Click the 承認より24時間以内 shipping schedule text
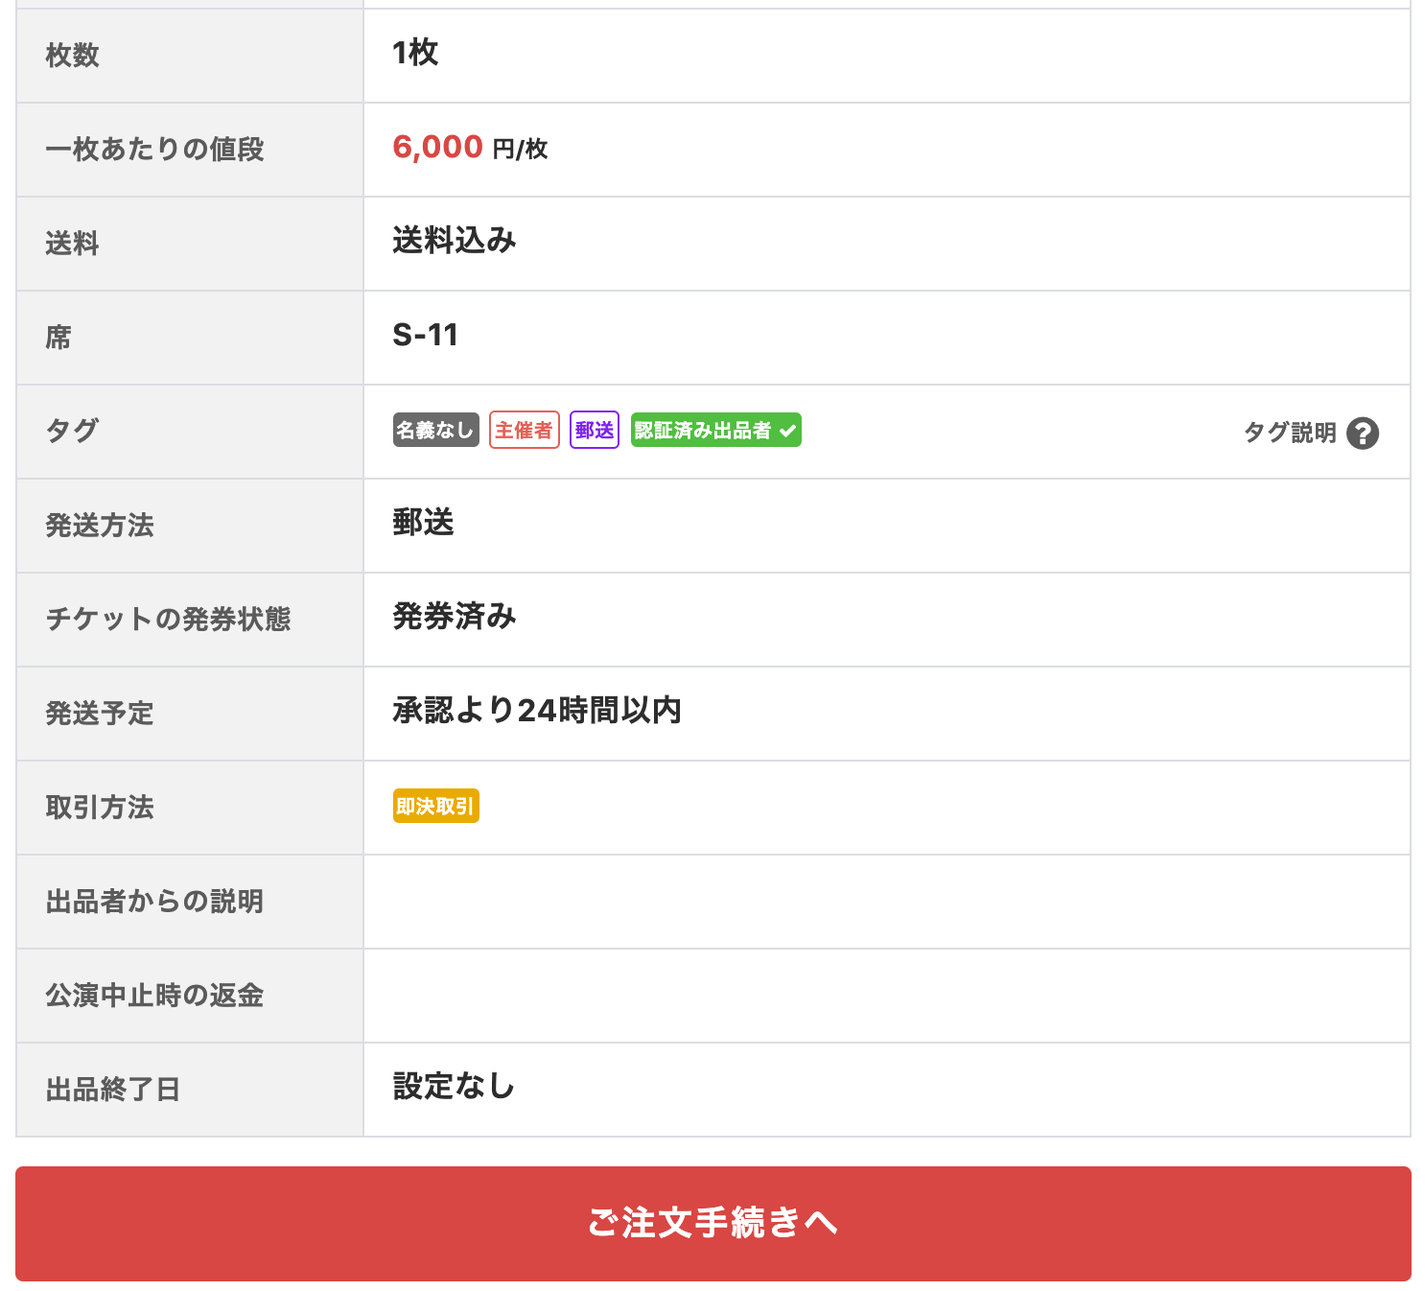 (537, 711)
